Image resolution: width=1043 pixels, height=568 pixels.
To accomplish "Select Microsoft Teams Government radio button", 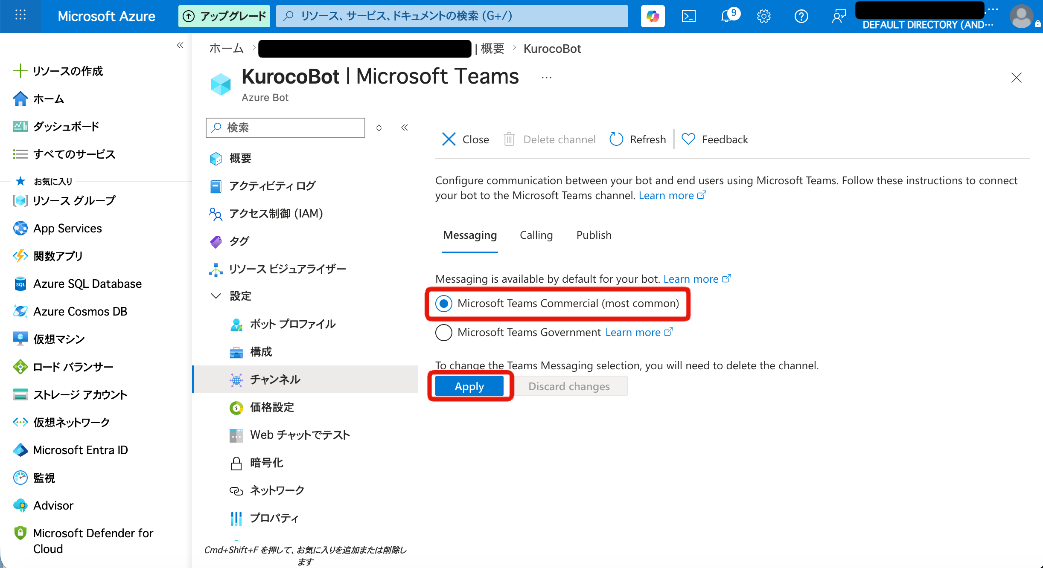I will click(x=444, y=333).
